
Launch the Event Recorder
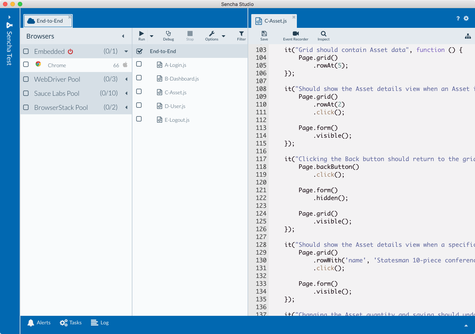pyautogui.click(x=295, y=34)
